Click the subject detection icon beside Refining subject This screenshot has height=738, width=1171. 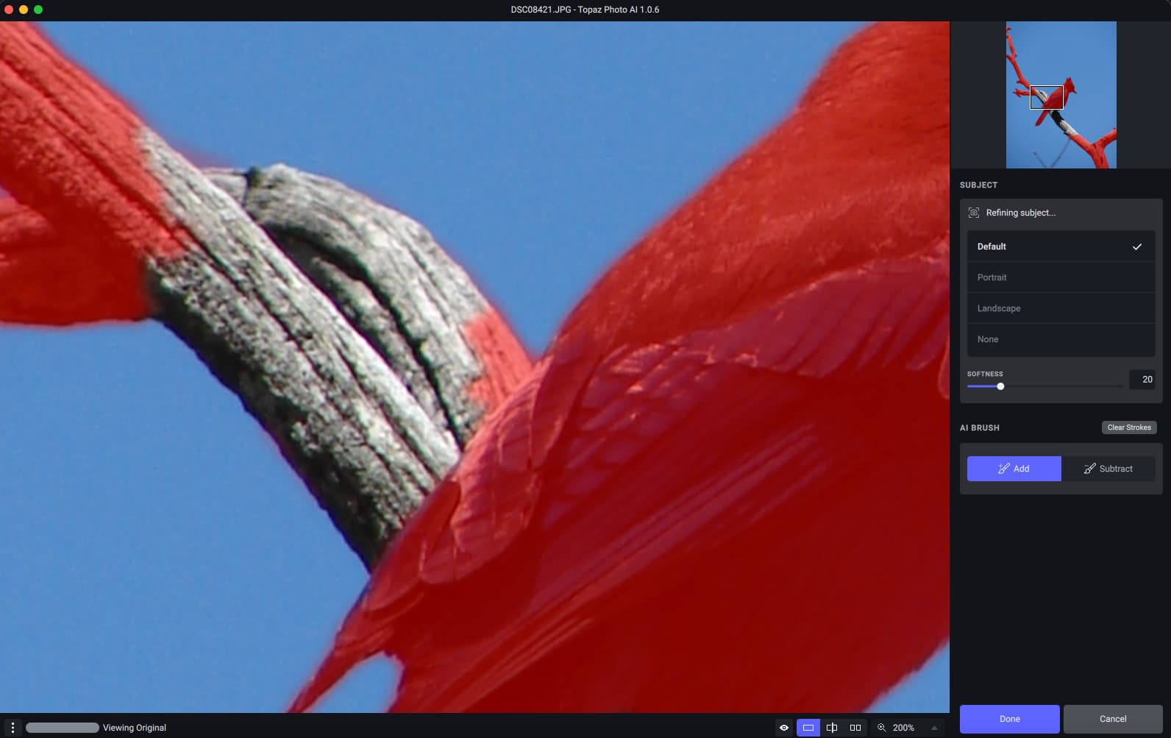(x=973, y=213)
